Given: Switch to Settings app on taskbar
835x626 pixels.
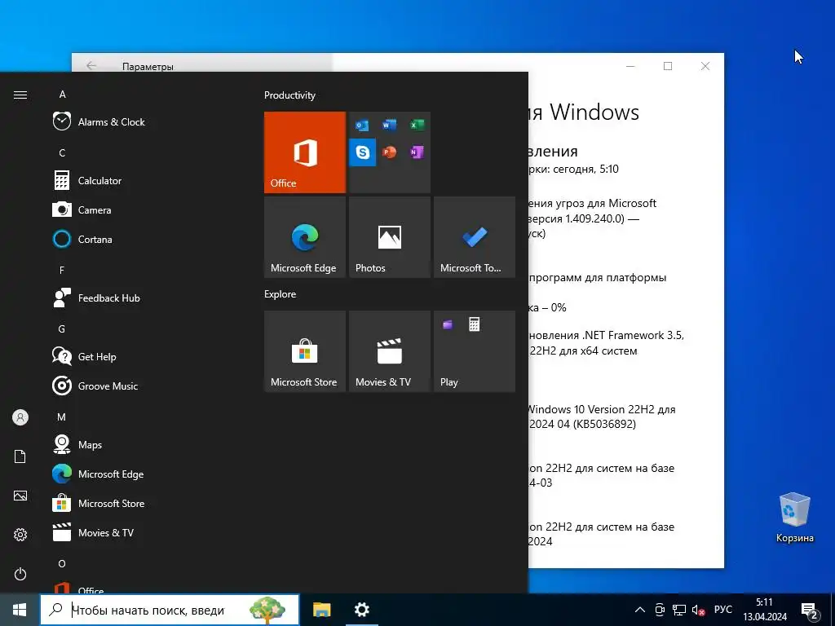Looking at the screenshot, I should [x=362, y=610].
